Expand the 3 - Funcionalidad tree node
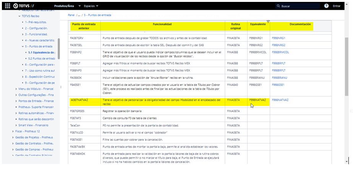The width and height of the screenshot is (353, 173). [x=23, y=34]
